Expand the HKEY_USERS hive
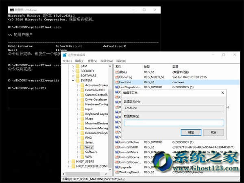244x183 pixels. (x=68, y=161)
